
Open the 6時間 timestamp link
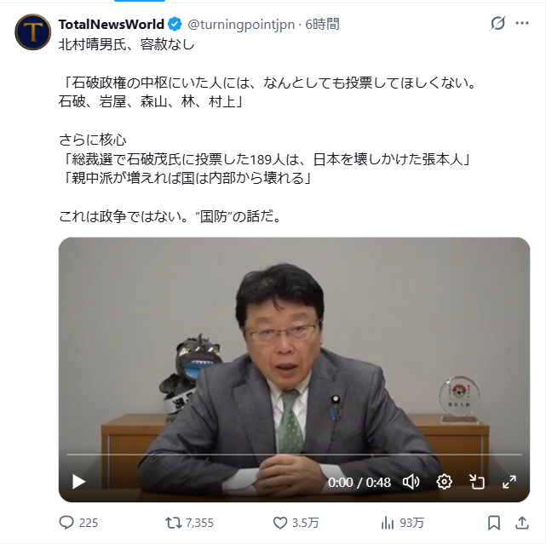click(322, 25)
